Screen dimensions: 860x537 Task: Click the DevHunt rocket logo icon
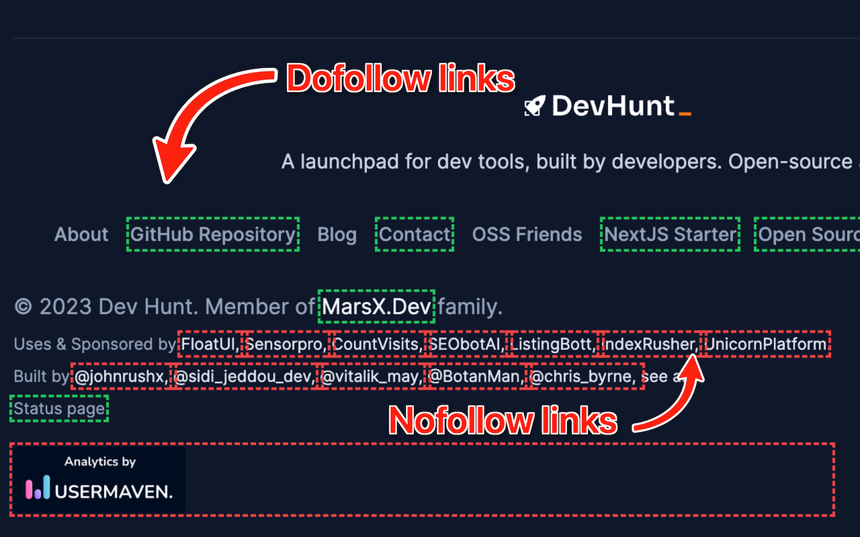(535, 106)
